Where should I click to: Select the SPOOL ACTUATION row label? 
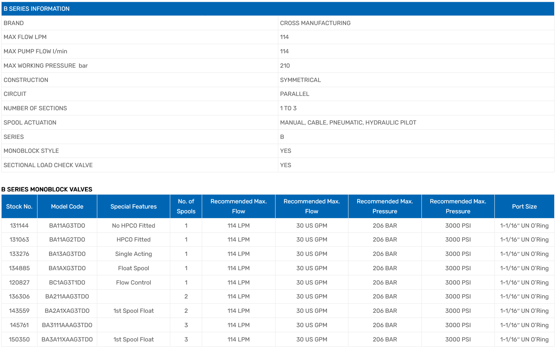[x=30, y=123]
